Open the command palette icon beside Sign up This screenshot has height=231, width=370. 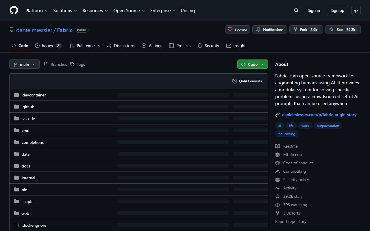pos(356,10)
